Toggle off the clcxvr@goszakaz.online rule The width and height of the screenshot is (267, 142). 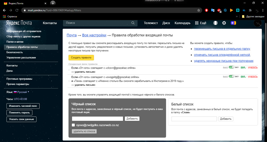tap(231, 67)
